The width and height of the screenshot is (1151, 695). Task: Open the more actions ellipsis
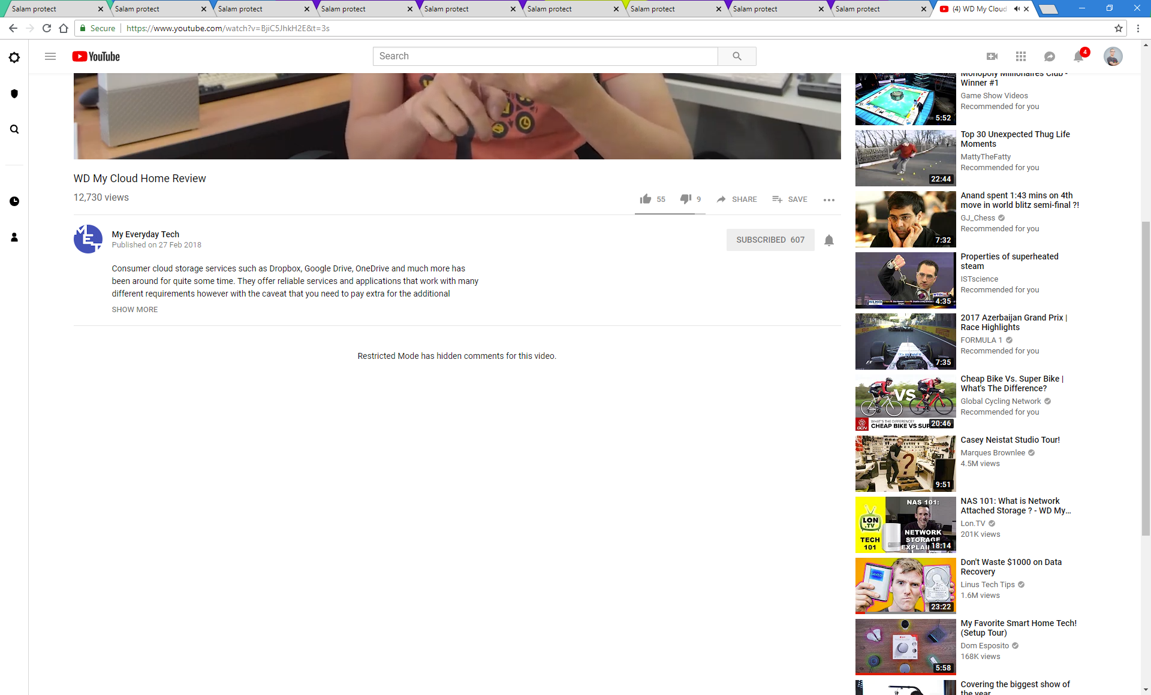pyautogui.click(x=829, y=200)
